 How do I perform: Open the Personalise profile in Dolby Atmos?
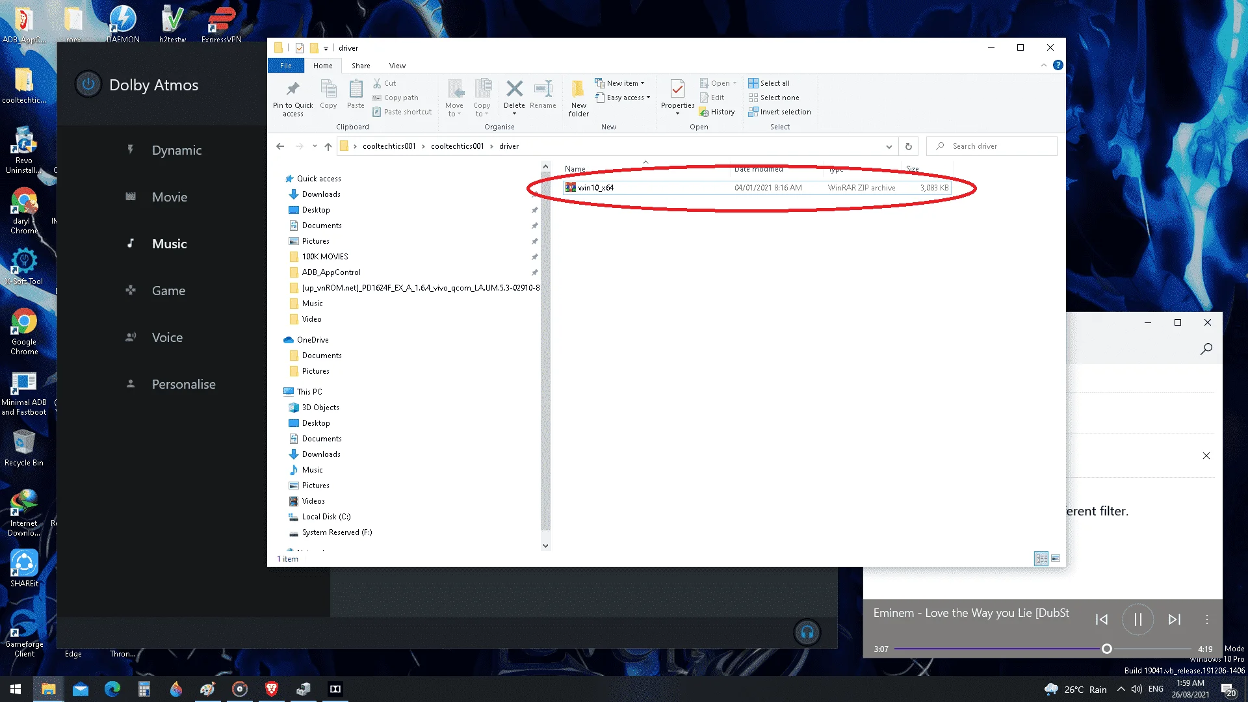(184, 384)
